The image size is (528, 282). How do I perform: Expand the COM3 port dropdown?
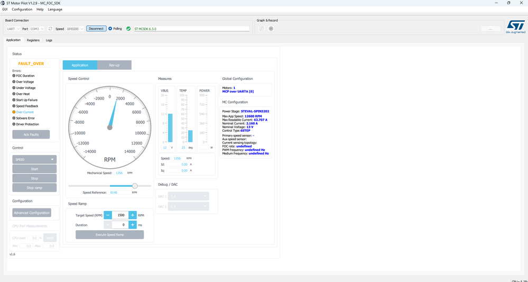pyautogui.click(x=37, y=29)
